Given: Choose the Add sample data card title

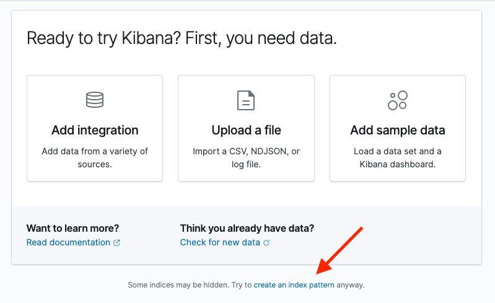Looking at the screenshot, I should tap(397, 130).
